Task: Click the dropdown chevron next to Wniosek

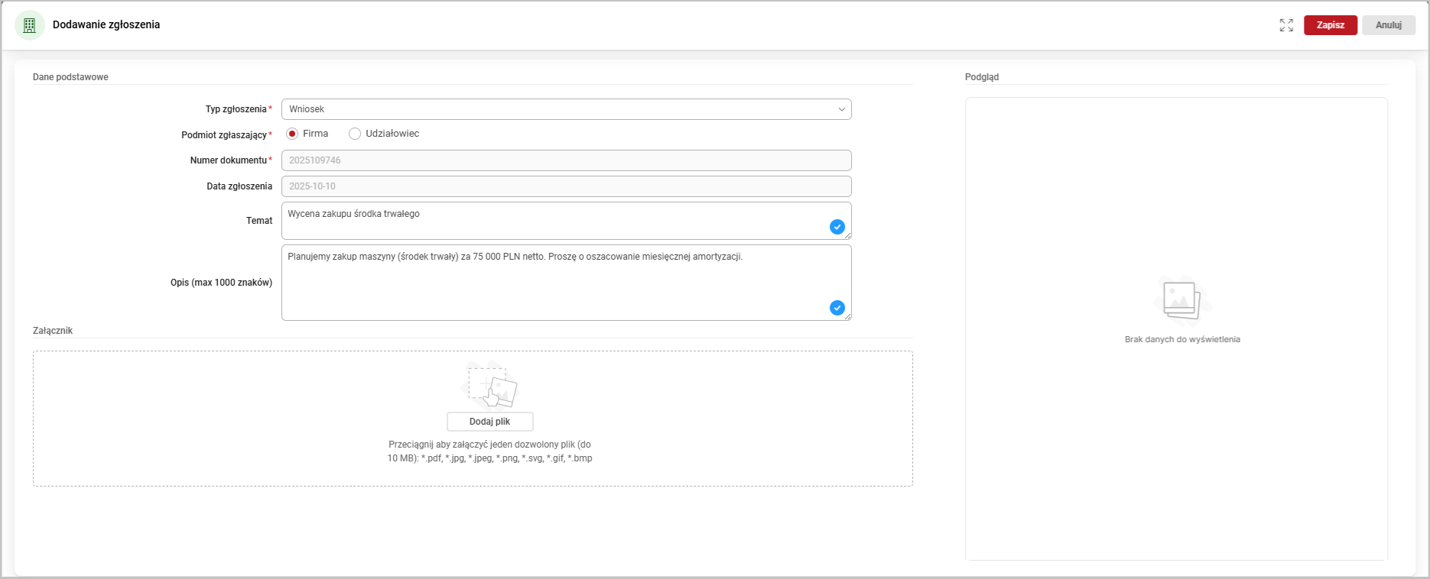Action: 841,109
